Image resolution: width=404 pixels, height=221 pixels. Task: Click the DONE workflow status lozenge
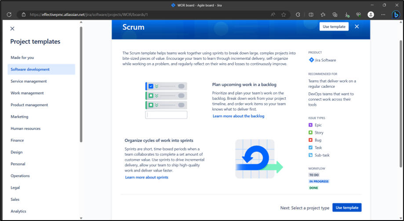tap(313, 188)
